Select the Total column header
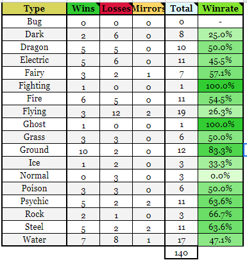 [x=182, y=8]
